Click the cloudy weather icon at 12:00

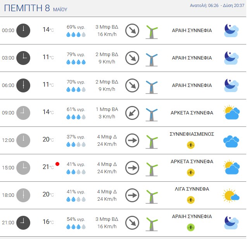click(231, 141)
